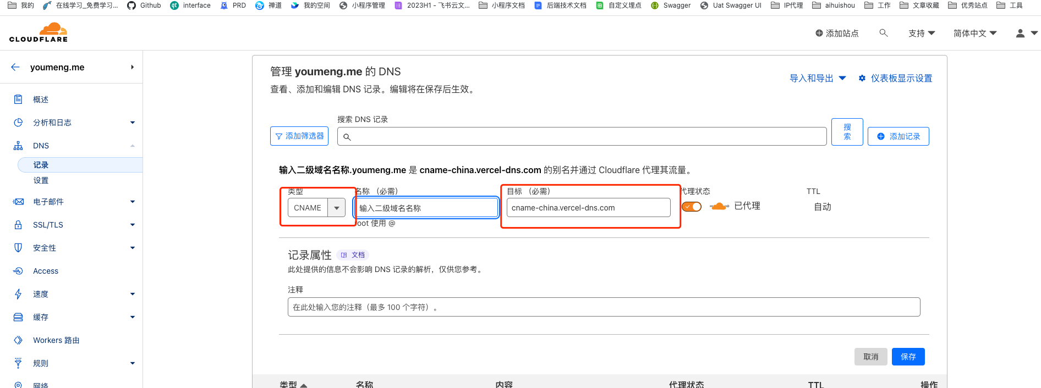Viewport: 1041px width, 388px height.
Task: Click the 添加记录 button
Action: click(x=898, y=136)
